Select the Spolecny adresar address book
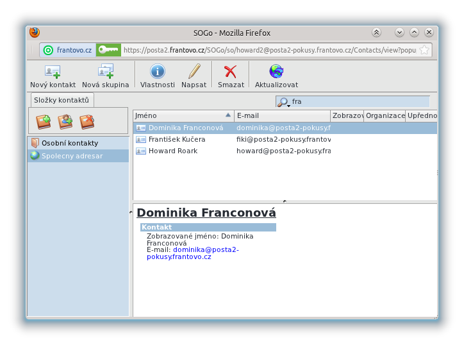This screenshot has width=464, height=345. [72, 156]
